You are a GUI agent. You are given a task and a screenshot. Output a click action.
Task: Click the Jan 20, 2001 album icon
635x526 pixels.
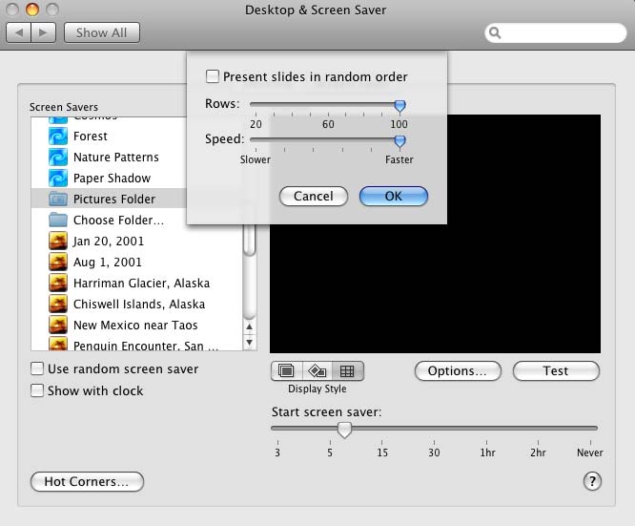coord(58,241)
